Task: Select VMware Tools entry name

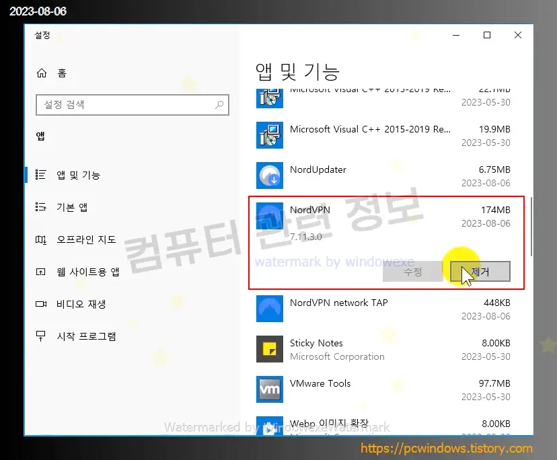Action: 320,383
